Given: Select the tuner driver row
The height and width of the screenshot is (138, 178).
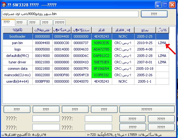Looking at the screenshot, I should [x=86, y=62].
